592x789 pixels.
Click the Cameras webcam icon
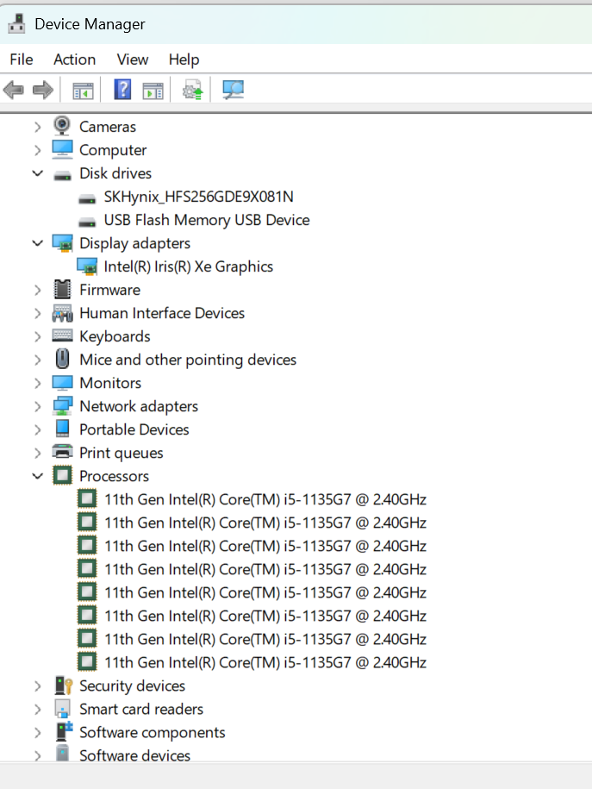pos(62,126)
